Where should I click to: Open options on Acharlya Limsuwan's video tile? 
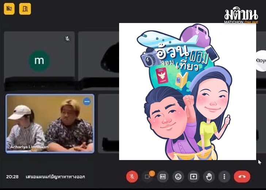(87, 102)
